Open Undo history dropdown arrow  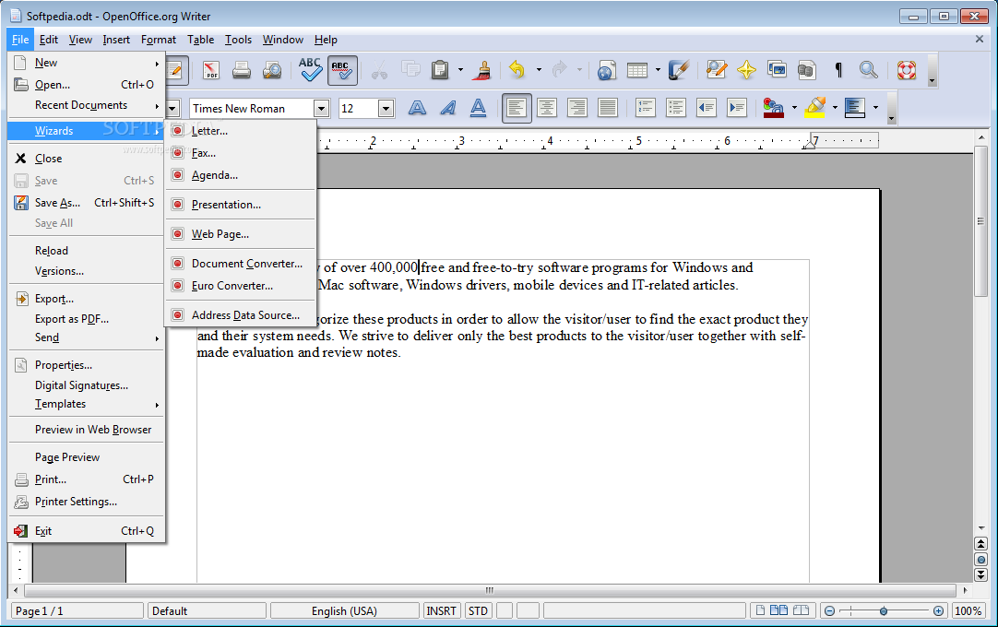[x=539, y=70]
